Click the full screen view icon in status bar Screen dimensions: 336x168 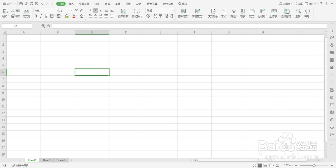coord(255,165)
